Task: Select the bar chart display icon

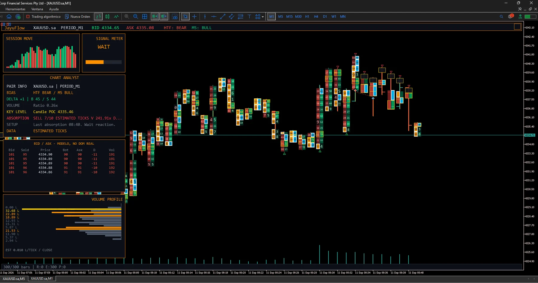Action: pyautogui.click(x=98, y=17)
